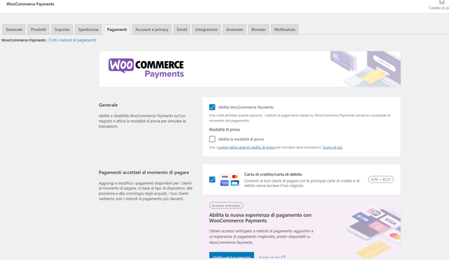449x260 pixels.
Task: Click the Generale section heading
Action: [x=108, y=105]
